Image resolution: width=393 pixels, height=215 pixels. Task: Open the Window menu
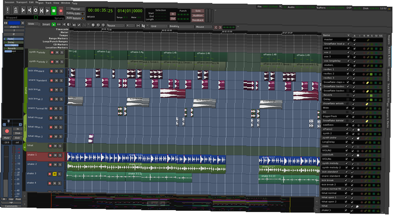click(x=65, y=3)
